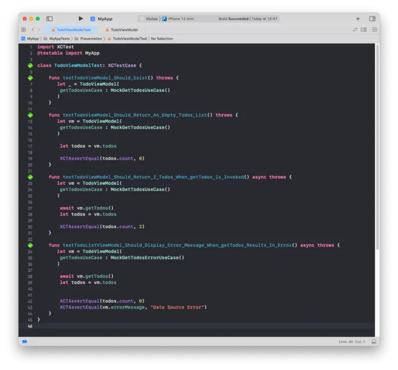Toggle the inspector panel on right

click(372, 19)
